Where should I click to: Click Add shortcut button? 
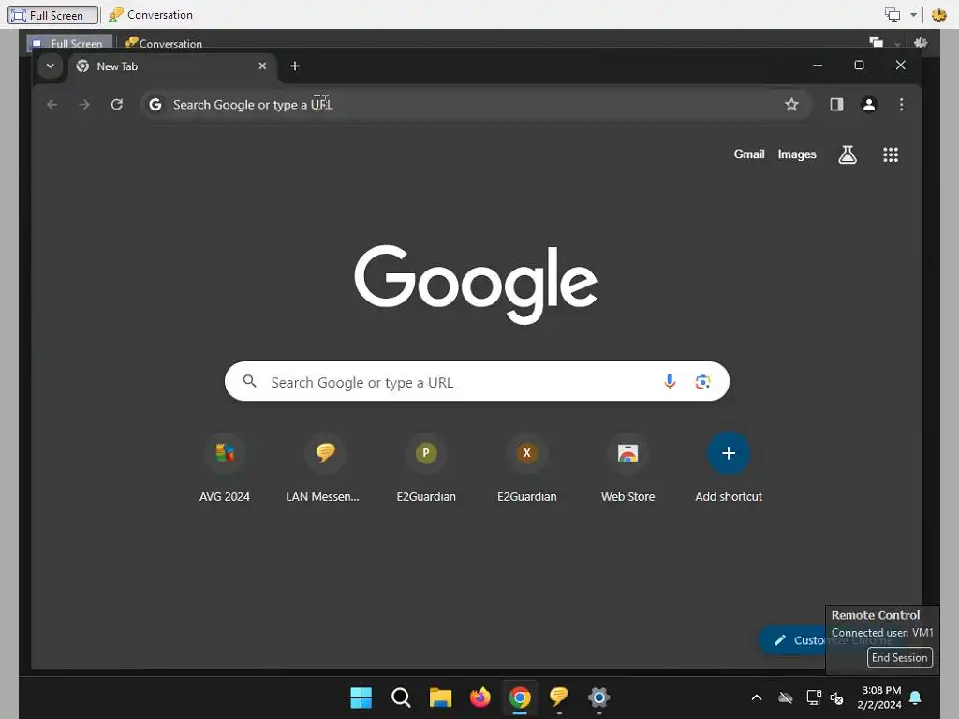(x=729, y=468)
